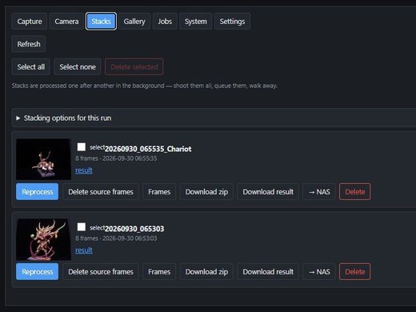Click the 'Stacks are processed one after another' note
Screen dimensions: 416x312
pyautogui.click(x=145, y=86)
